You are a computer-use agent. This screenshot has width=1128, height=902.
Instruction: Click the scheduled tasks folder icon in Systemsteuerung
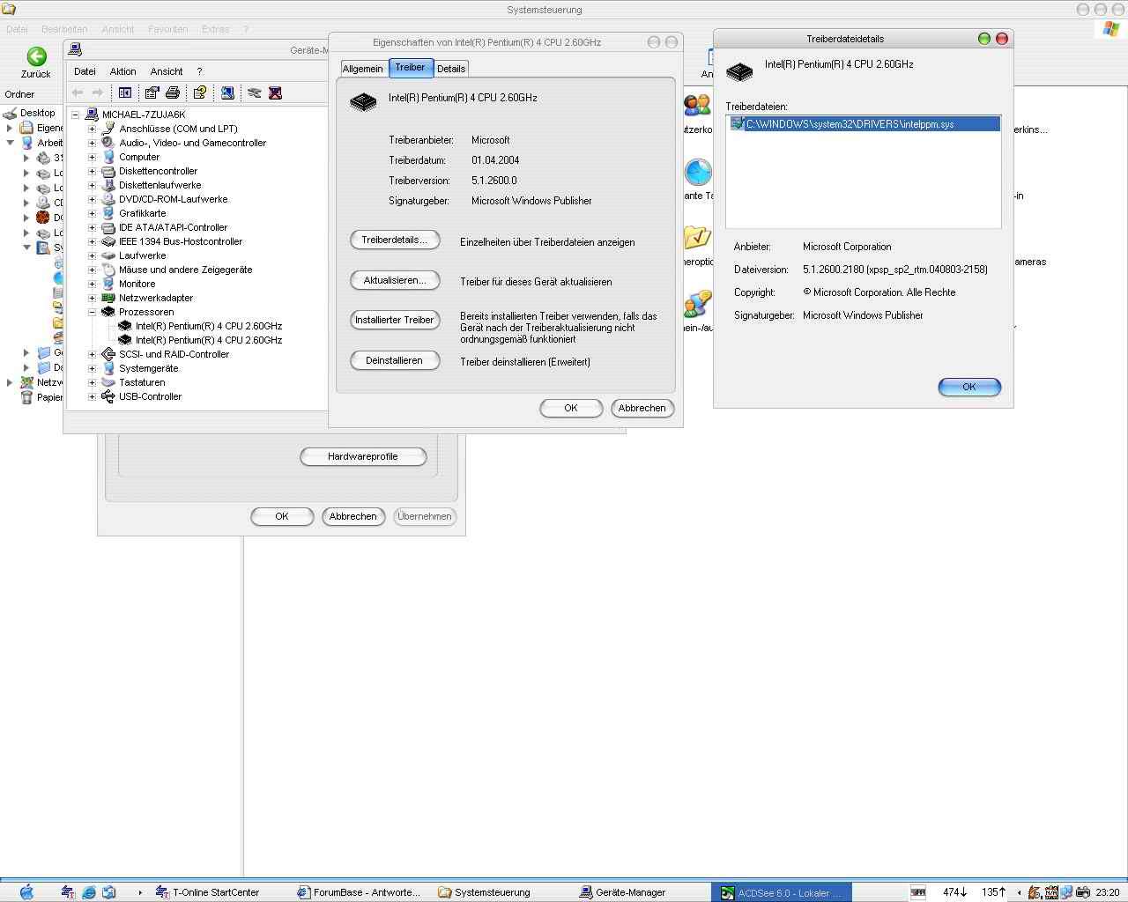point(697,237)
